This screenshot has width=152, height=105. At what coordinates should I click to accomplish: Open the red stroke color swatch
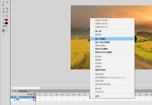(x=7, y=20)
